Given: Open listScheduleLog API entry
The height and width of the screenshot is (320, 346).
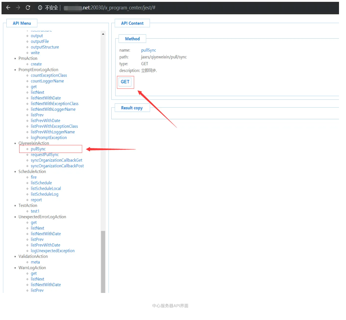Looking at the screenshot, I should 44,194.
